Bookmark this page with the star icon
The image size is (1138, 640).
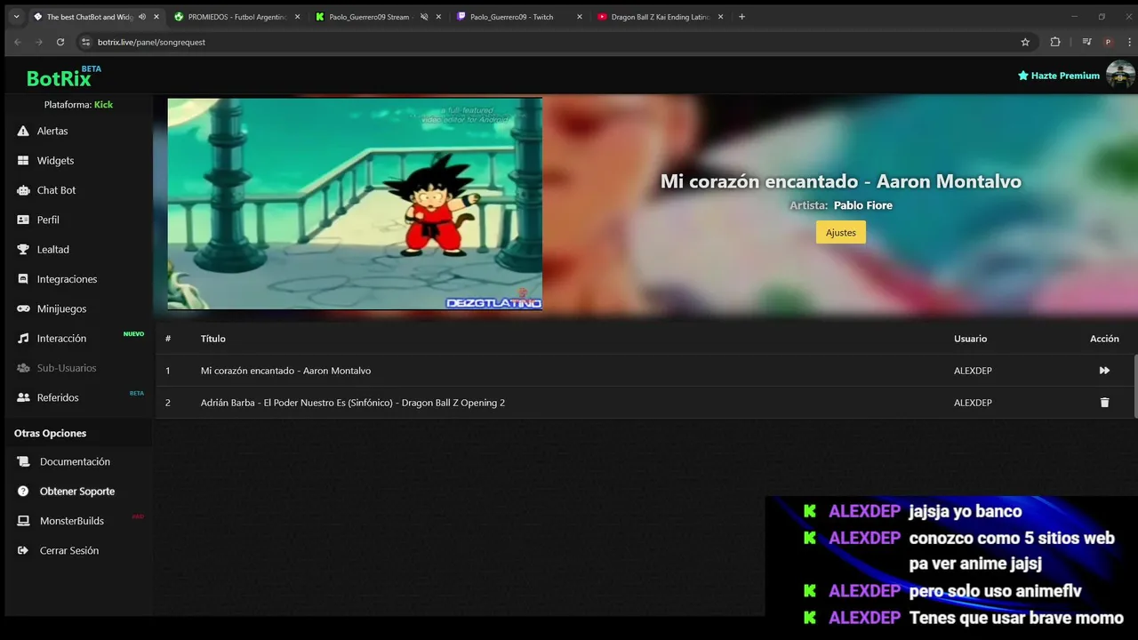pyautogui.click(x=1025, y=42)
